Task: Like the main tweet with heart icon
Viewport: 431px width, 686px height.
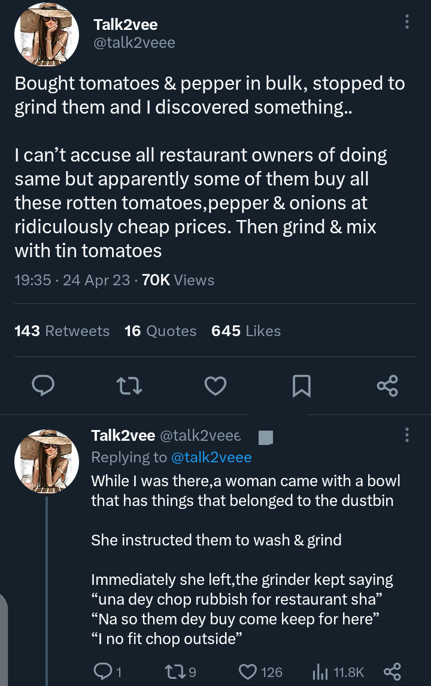Action: [x=215, y=386]
